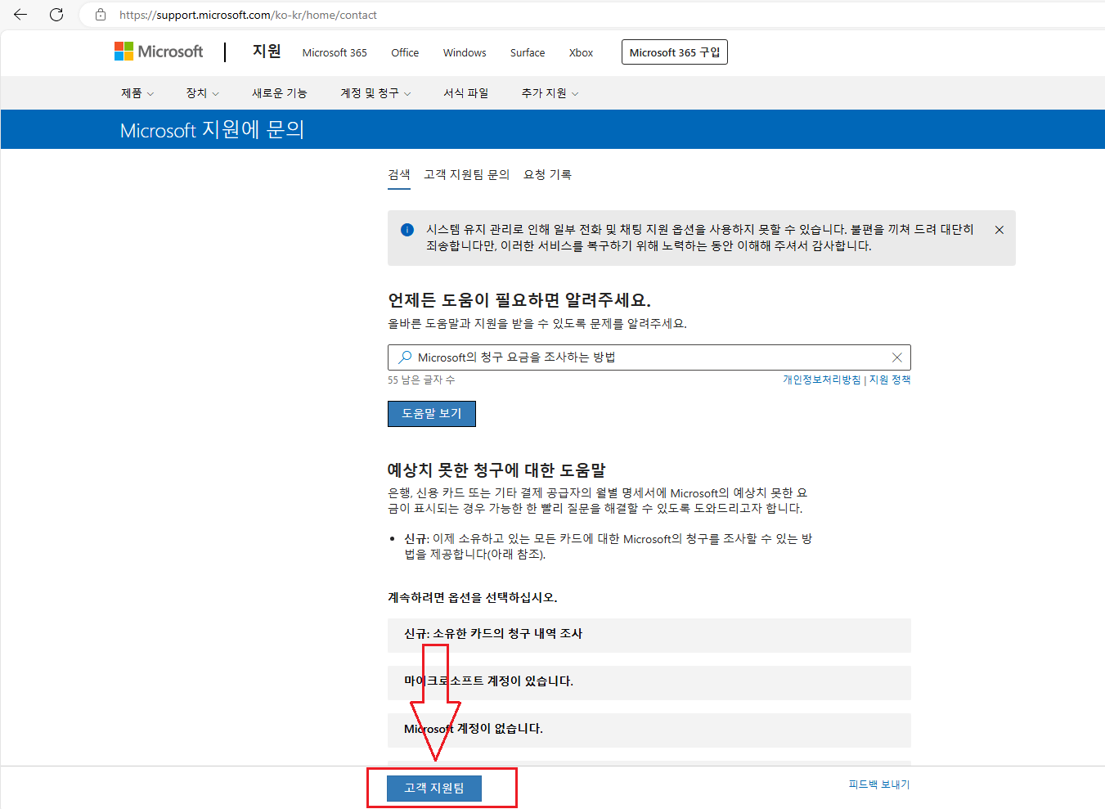Viewport: 1105px width, 809px height.
Task: Click the 도움말 보기 button
Action: [432, 414]
